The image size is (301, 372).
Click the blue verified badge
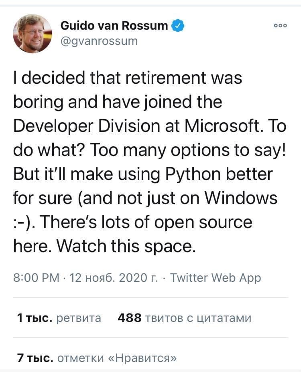click(178, 26)
